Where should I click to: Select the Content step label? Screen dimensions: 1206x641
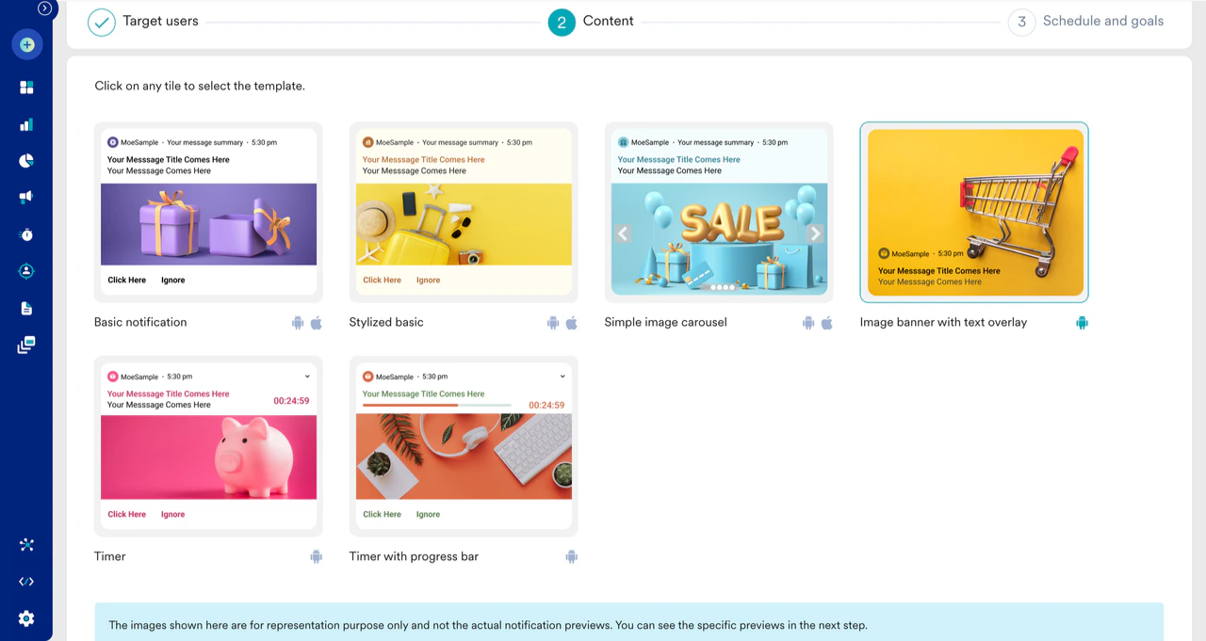608,21
